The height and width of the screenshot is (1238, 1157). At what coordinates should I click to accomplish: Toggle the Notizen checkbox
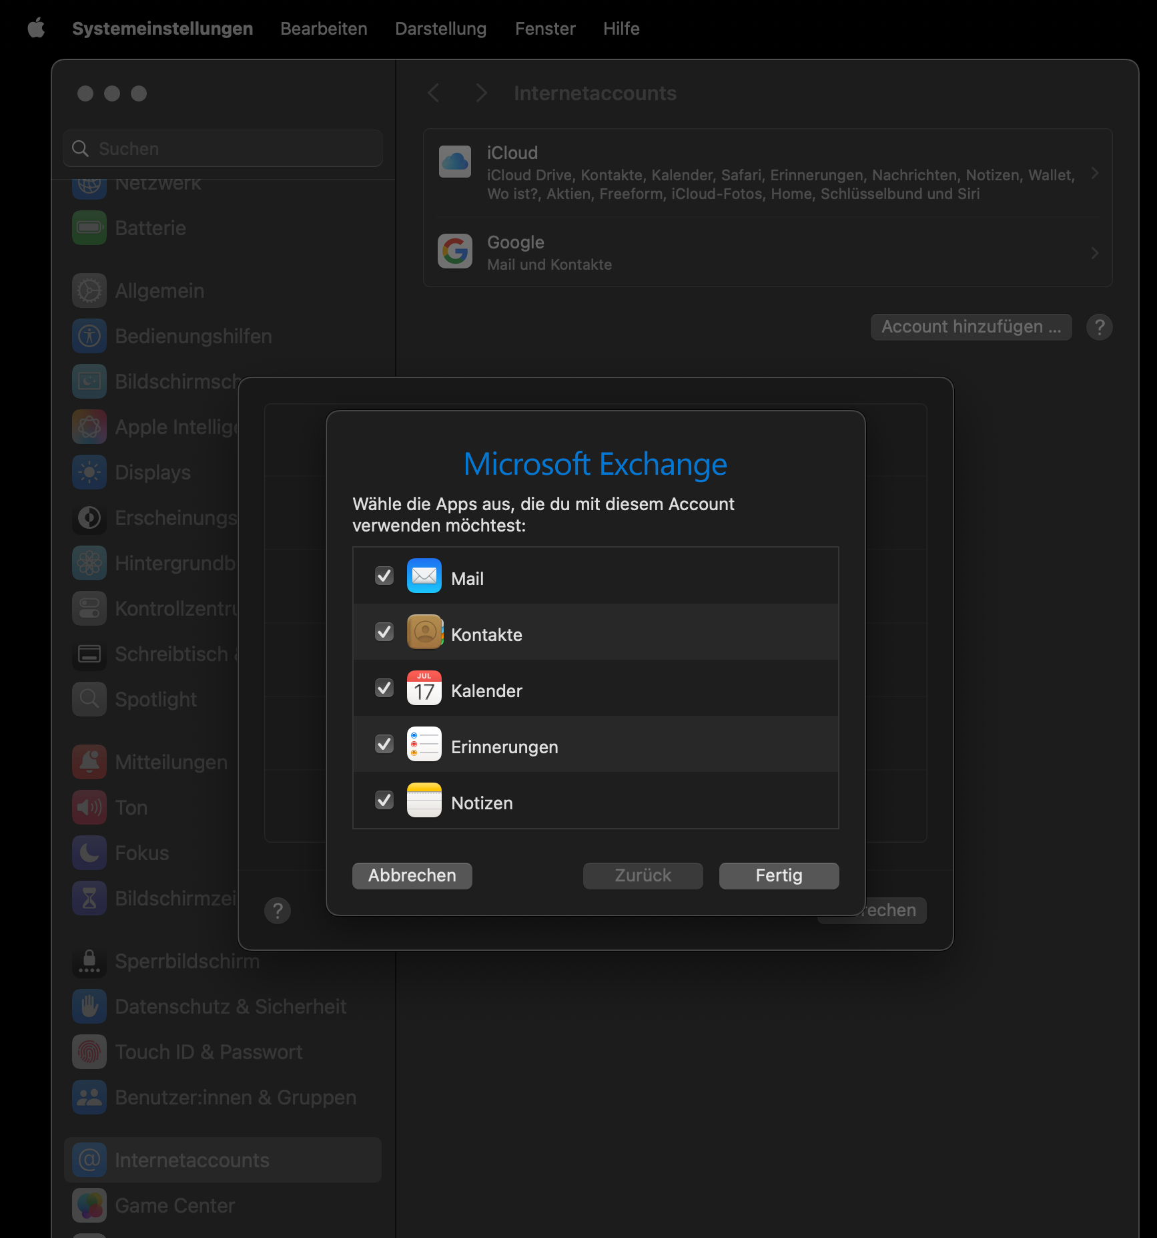coord(384,800)
